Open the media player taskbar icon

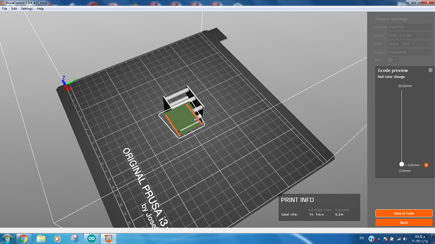pos(57,239)
